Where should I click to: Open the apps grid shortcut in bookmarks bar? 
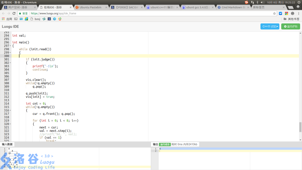coord(3,19)
